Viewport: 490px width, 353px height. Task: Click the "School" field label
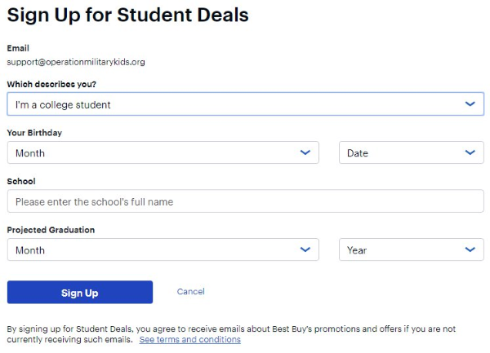tap(21, 181)
